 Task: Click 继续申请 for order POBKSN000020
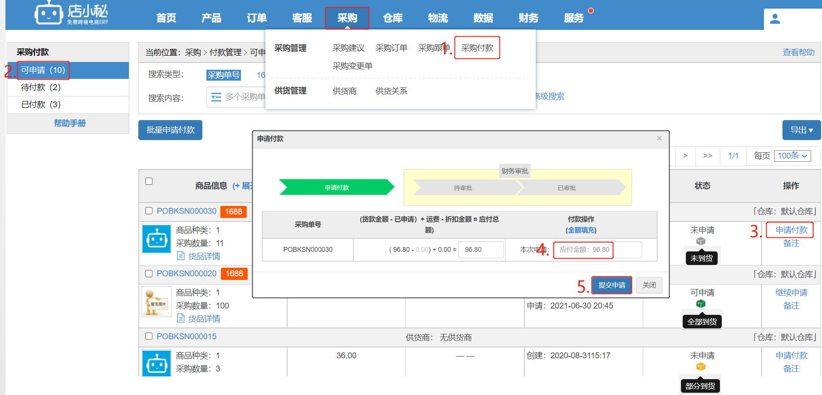pos(791,293)
